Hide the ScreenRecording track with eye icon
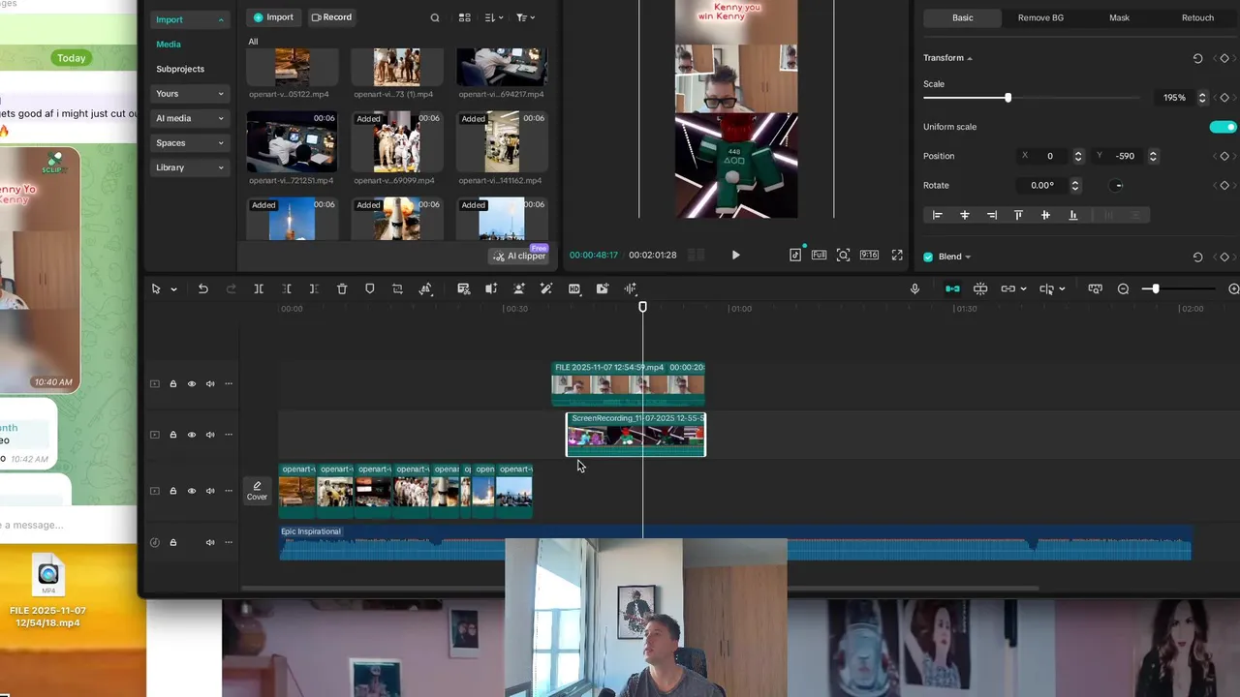 192,435
